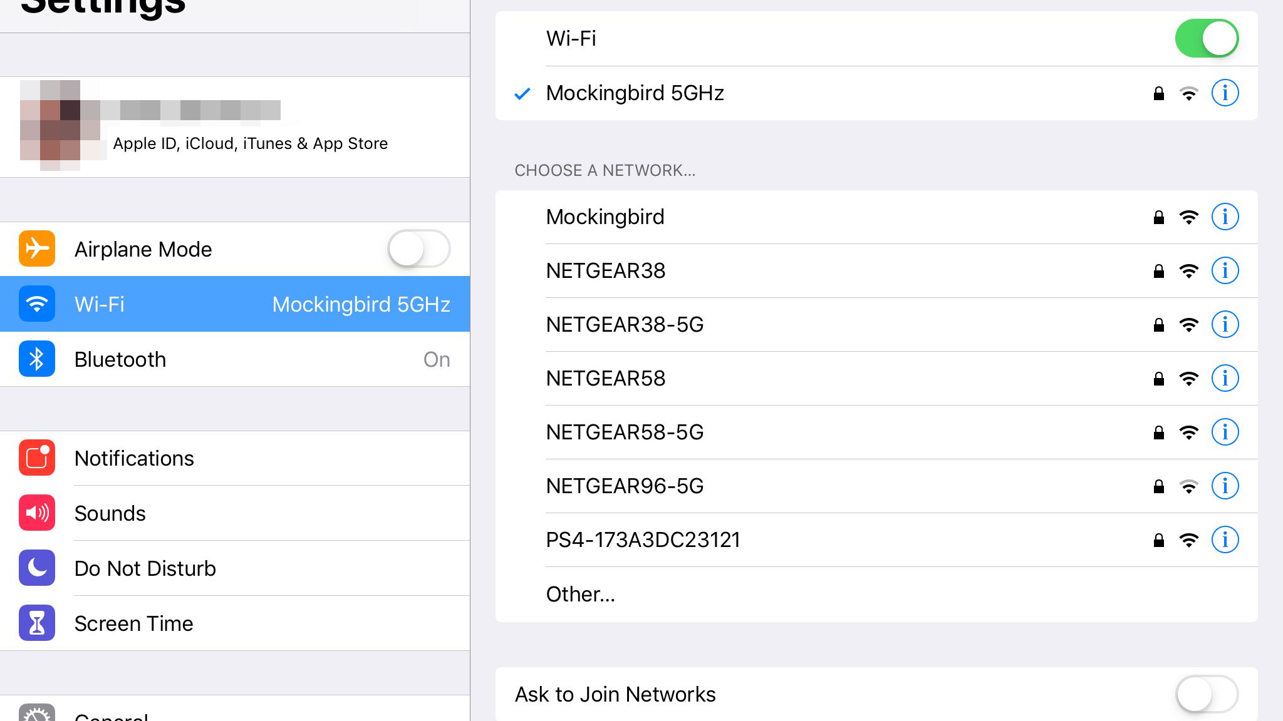
Task: Open Do Not Disturb settings
Action: (x=145, y=568)
